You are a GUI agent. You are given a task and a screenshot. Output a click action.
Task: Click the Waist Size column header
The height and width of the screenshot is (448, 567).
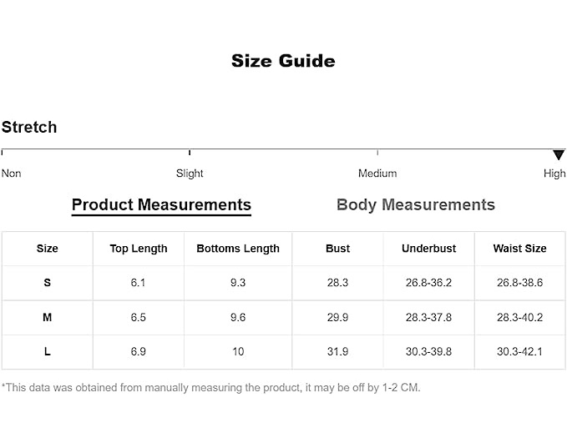[x=519, y=249]
